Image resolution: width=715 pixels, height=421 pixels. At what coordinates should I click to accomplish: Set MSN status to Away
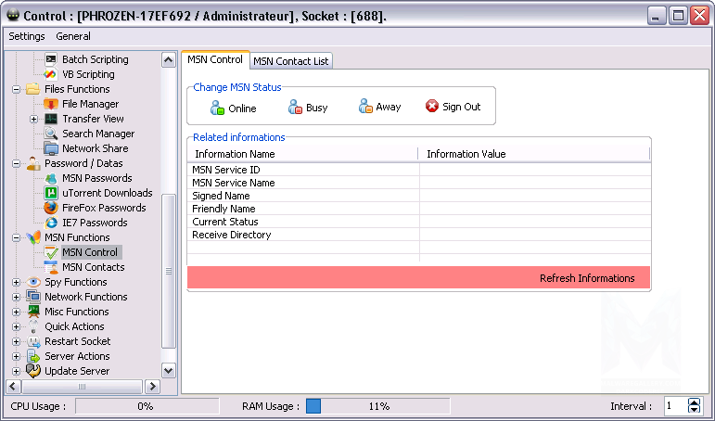point(380,107)
